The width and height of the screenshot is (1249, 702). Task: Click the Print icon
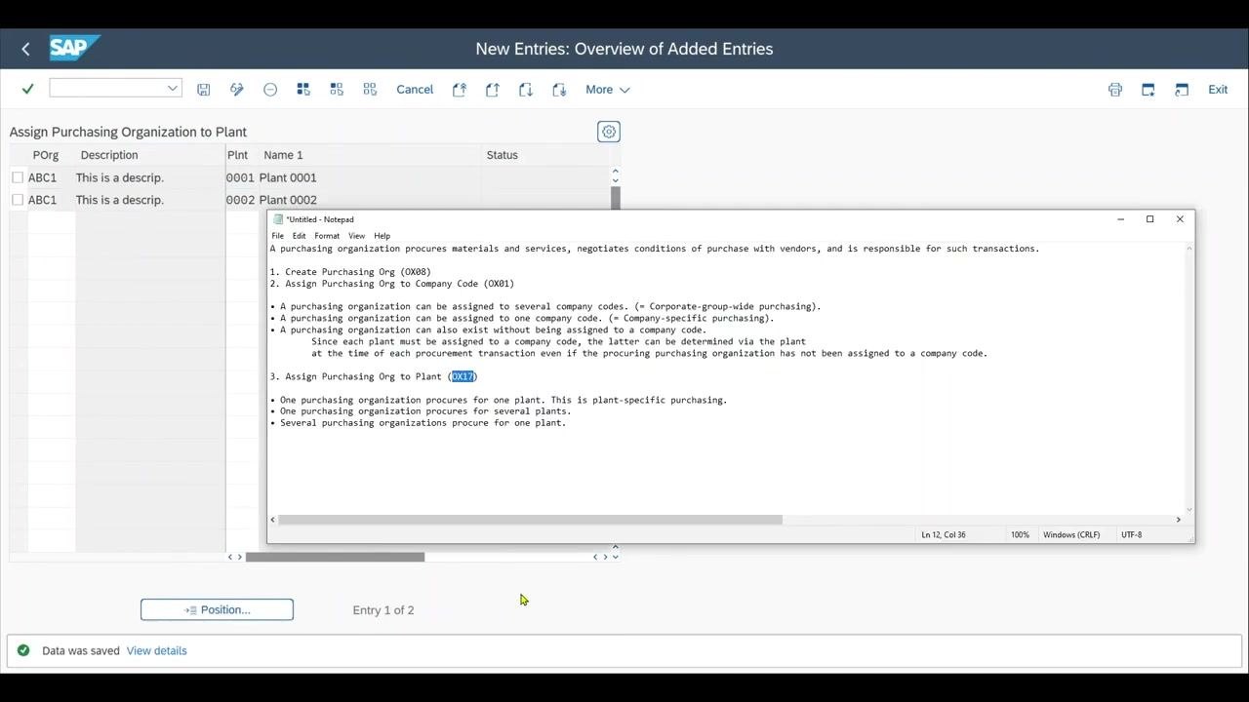[x=1115, y=90]
